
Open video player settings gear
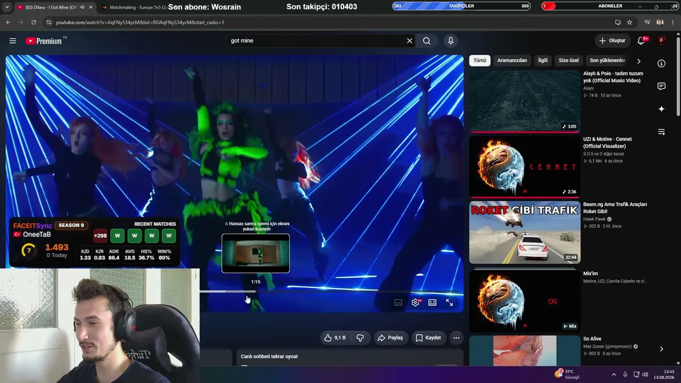[x=416, y=303]
